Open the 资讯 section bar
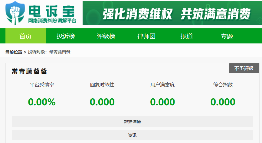Screen dimensions: 262x143 point(132,135)
